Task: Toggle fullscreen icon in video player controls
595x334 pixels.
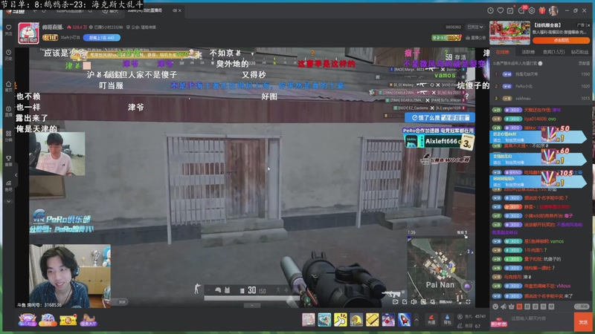Action: [x=469, y=302]
